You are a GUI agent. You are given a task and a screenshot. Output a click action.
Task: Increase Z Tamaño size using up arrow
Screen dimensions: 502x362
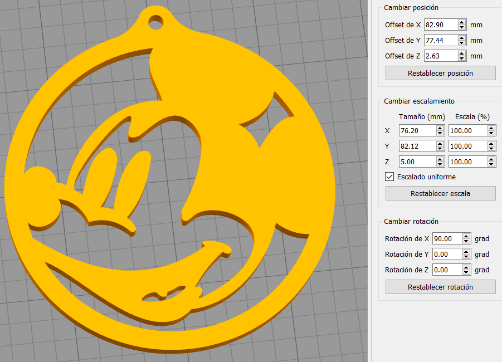click(440, 159)
